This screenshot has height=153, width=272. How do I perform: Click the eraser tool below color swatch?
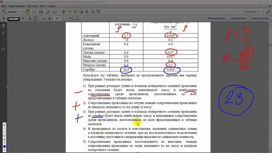click(5, 150)
